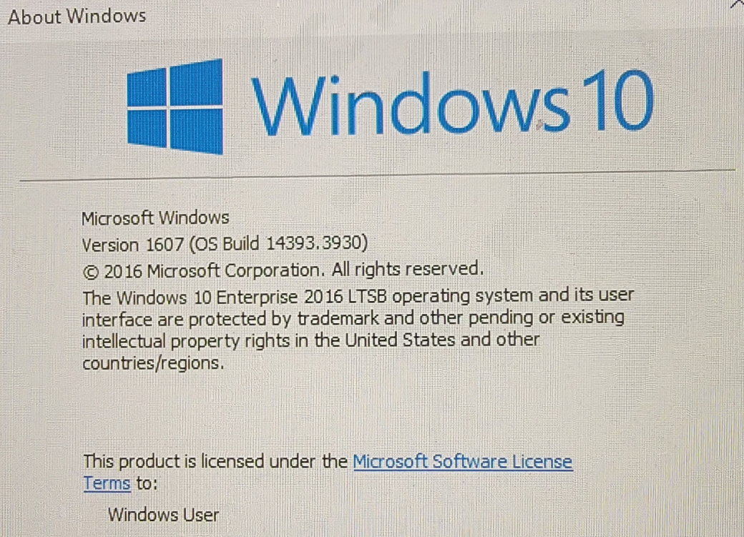
Task: Click the Windows User licensee name
Action: 163,515
